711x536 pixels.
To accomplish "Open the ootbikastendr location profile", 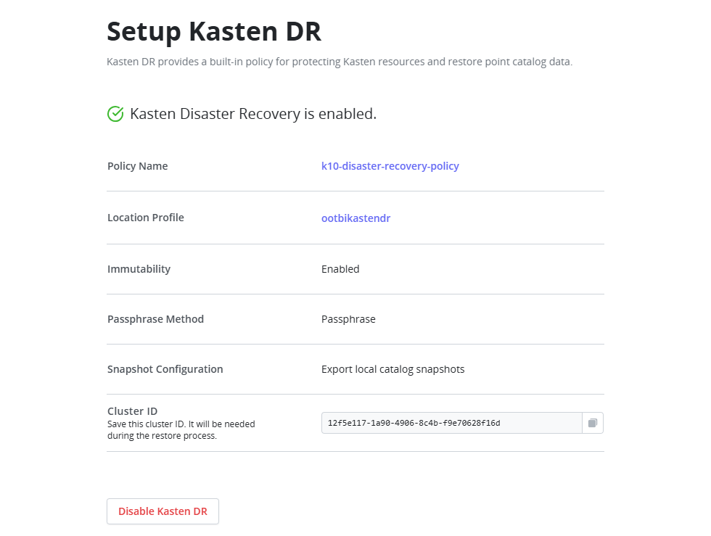I will tap(355, 218).
